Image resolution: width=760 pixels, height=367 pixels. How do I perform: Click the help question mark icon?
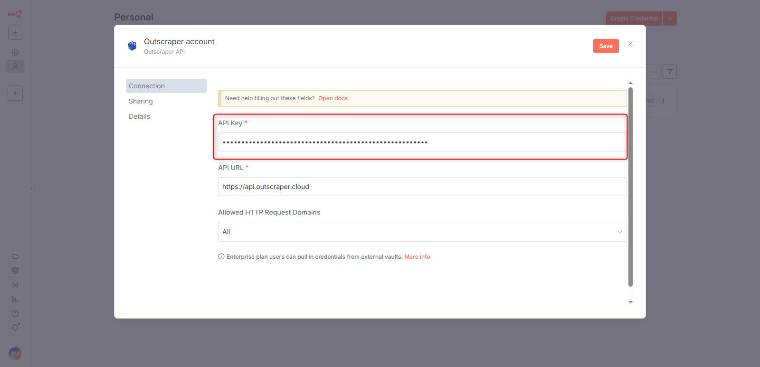(x=15, y=313)
